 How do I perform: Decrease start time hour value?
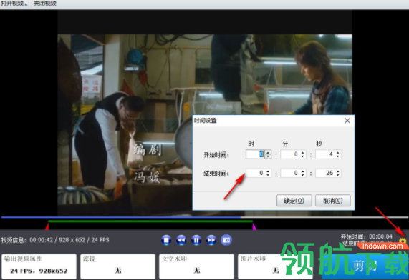[268, 156]
